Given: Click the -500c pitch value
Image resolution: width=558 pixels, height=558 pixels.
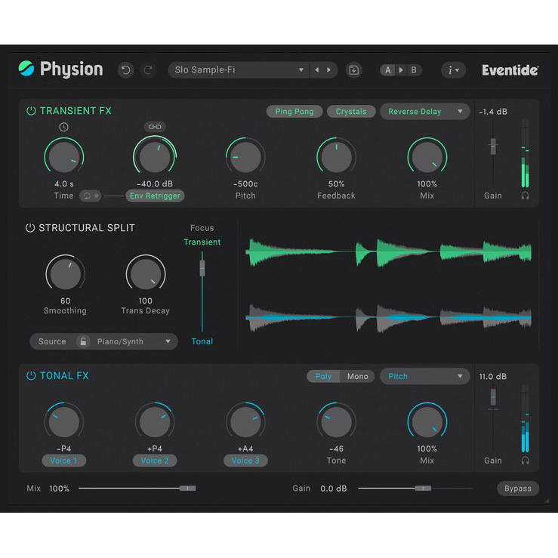Looking at the screenshot, I should 245,184.
